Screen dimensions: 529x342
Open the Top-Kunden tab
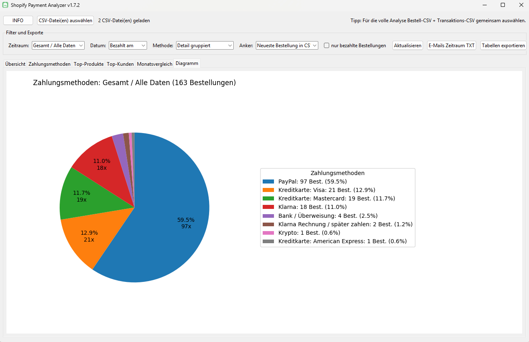pos(120,64)
